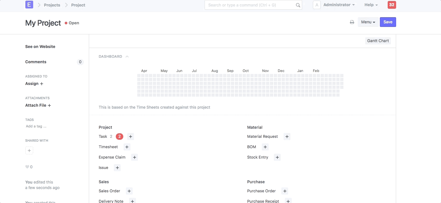Add a new Task with plus
Viewport: 441px width, 203px height.
(x=130, y=137)
